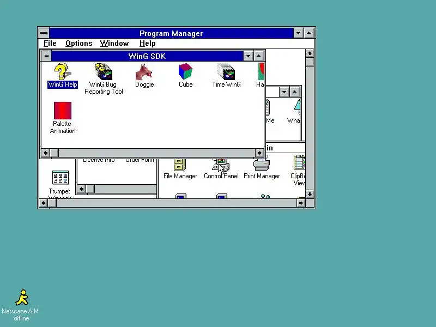Open the Time WinG icon
The width and height of the screenshot is (436, 327).
click(x=226, y=76)
